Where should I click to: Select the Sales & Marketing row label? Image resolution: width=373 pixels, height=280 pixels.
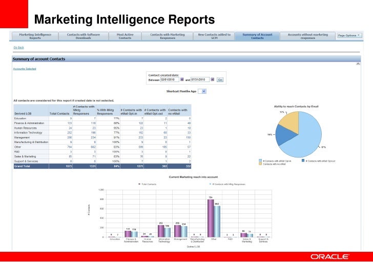pos(25,156)
